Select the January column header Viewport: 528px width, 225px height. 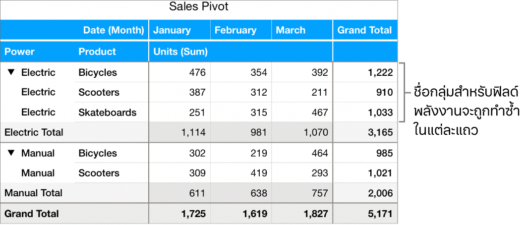[172, 30]
